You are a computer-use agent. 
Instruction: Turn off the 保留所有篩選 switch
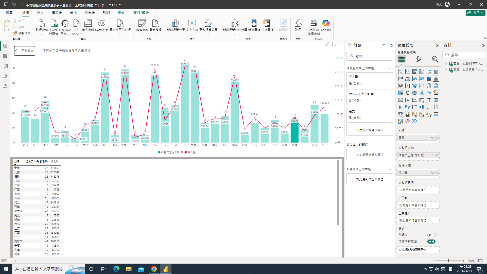pyautogui.click(x=431, y=242)
